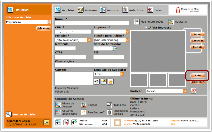Toggle the muted speaker icon in status bar

[x=66, y=122]
